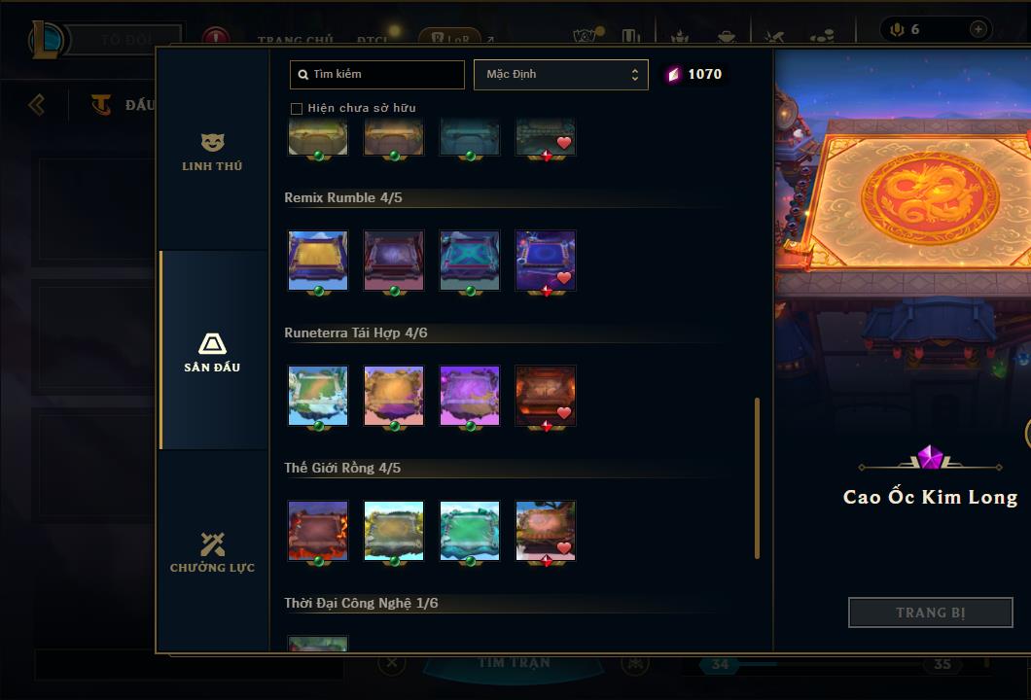Image resolution: width=1031 pixels, height=700 pixels.
Task: Click the search magnifier icon
Action: (x=303, y=74)
